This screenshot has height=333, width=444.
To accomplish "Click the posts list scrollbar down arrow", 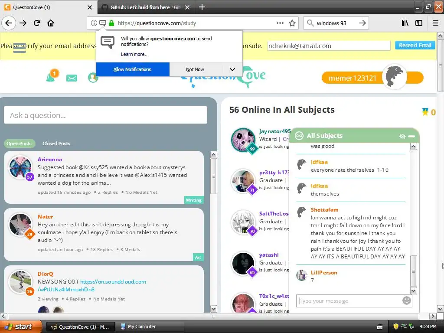I will click(214, 309).
